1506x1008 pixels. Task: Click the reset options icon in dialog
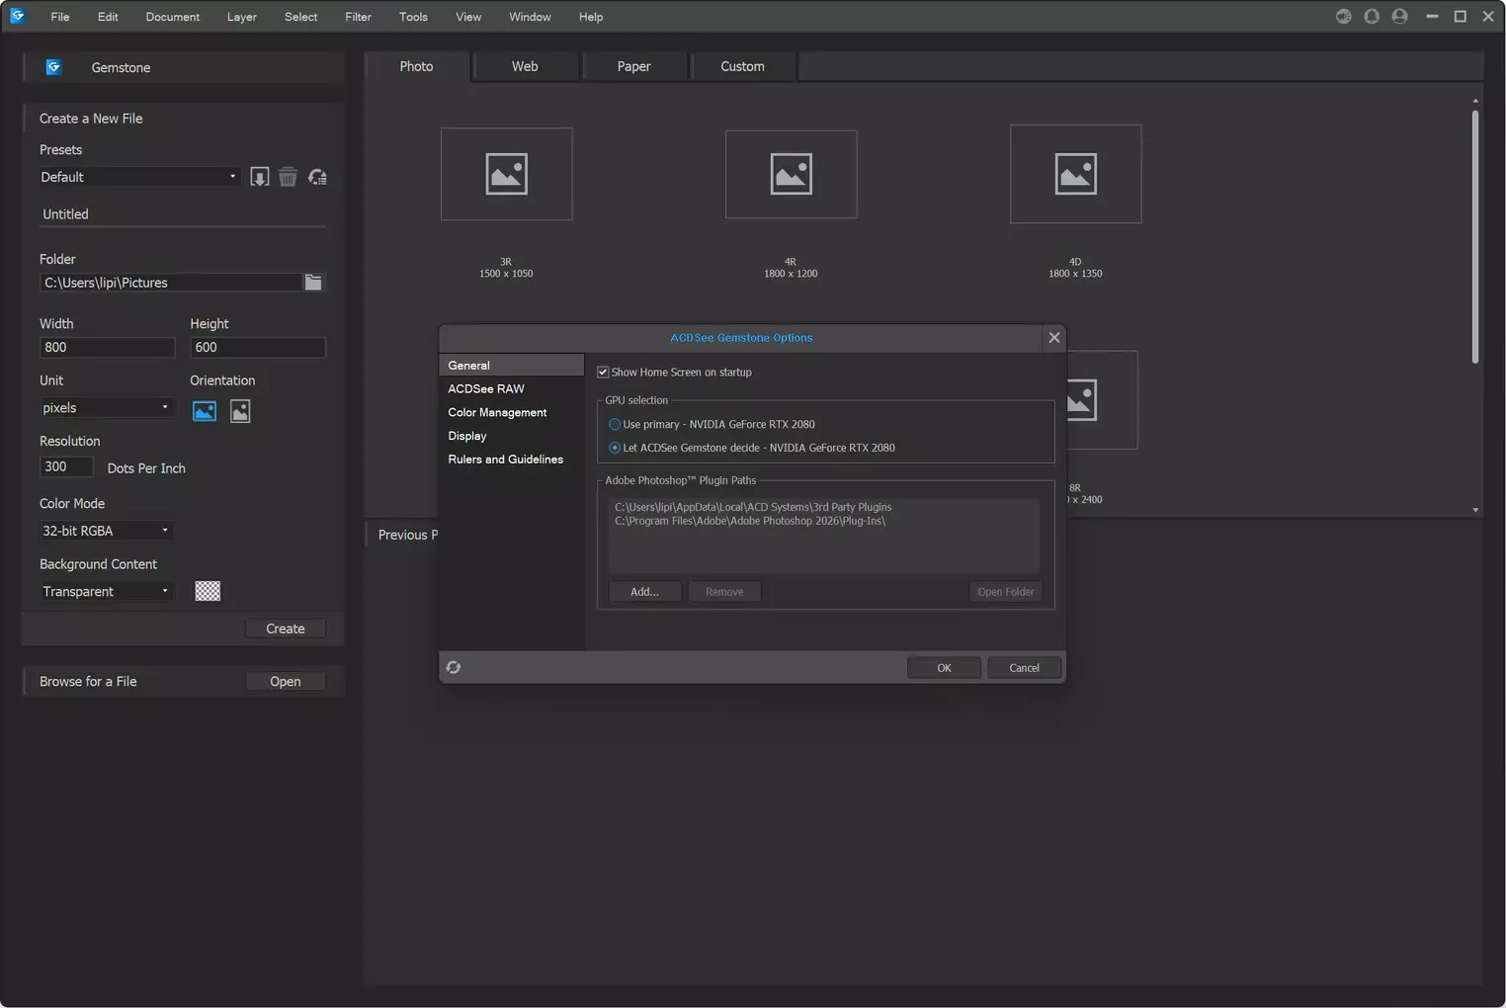(454, 668)
